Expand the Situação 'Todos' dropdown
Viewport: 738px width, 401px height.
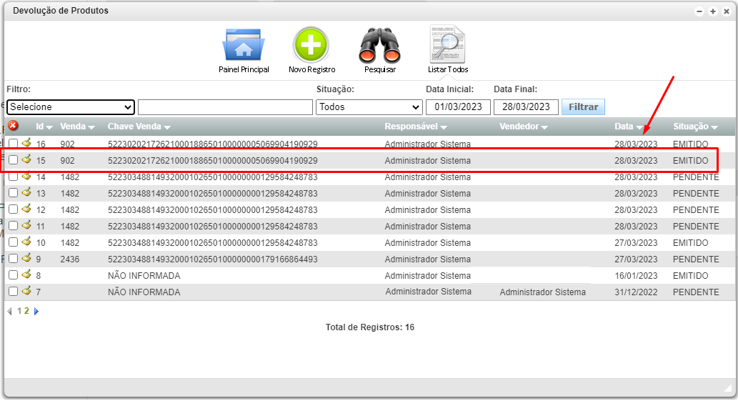(x=369, y=107)
